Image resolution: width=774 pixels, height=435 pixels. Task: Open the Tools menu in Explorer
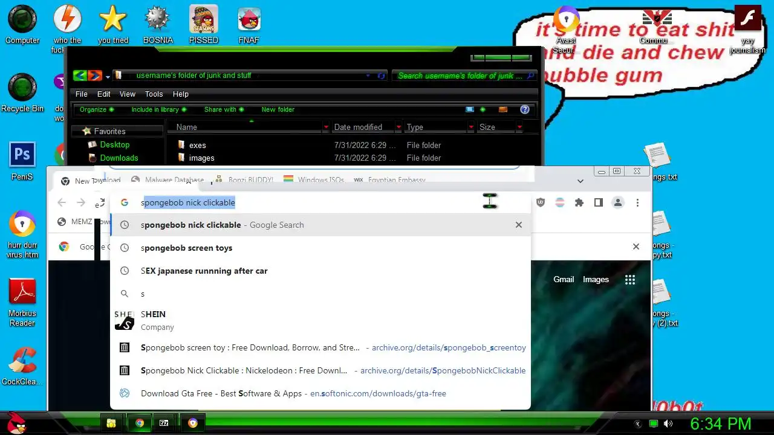coord(154,94)
